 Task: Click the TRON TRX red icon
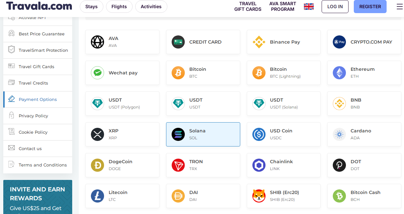178,165
